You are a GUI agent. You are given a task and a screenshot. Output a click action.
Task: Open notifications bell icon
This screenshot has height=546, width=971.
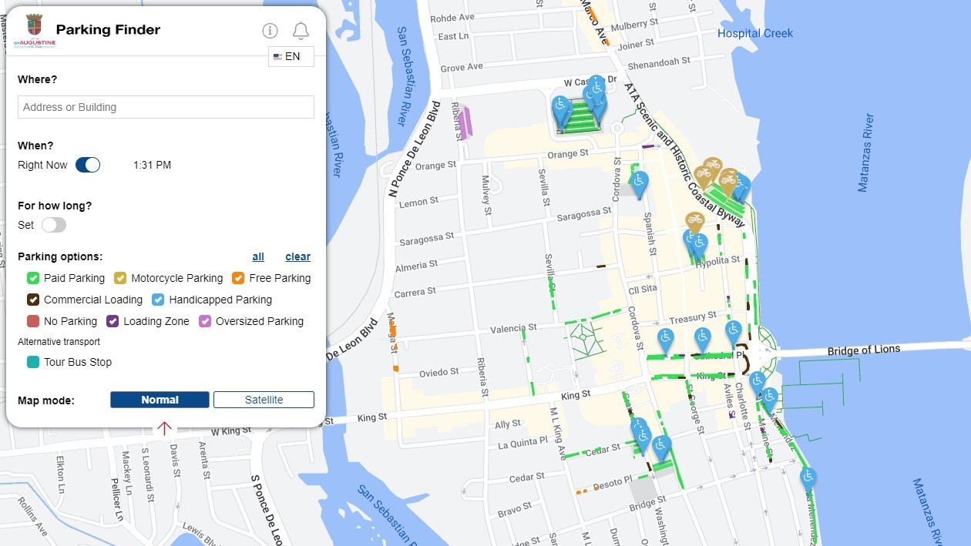pos(301,31)
